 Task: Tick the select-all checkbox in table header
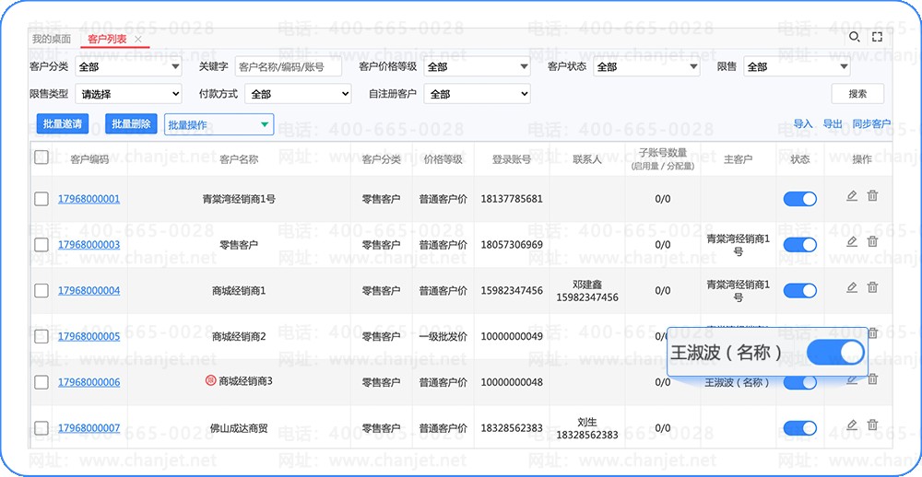click(41, 157)
